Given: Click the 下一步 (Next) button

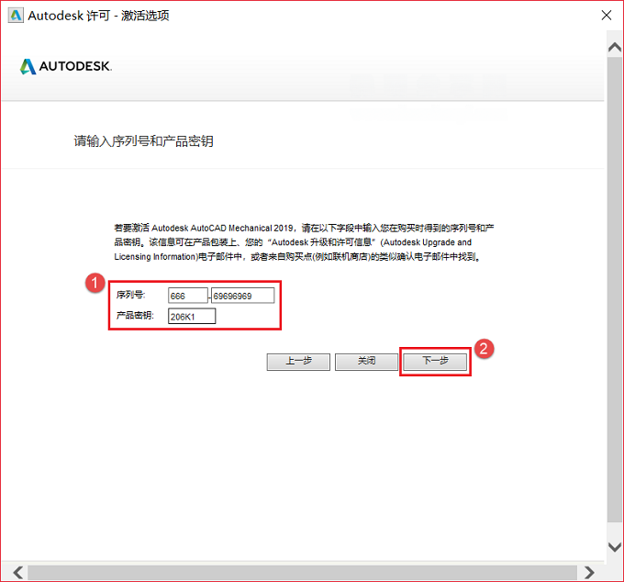Looking at the screenshot, I should pos(435,362).
